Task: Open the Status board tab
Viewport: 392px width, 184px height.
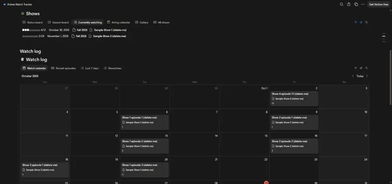Action: point(33,23)
